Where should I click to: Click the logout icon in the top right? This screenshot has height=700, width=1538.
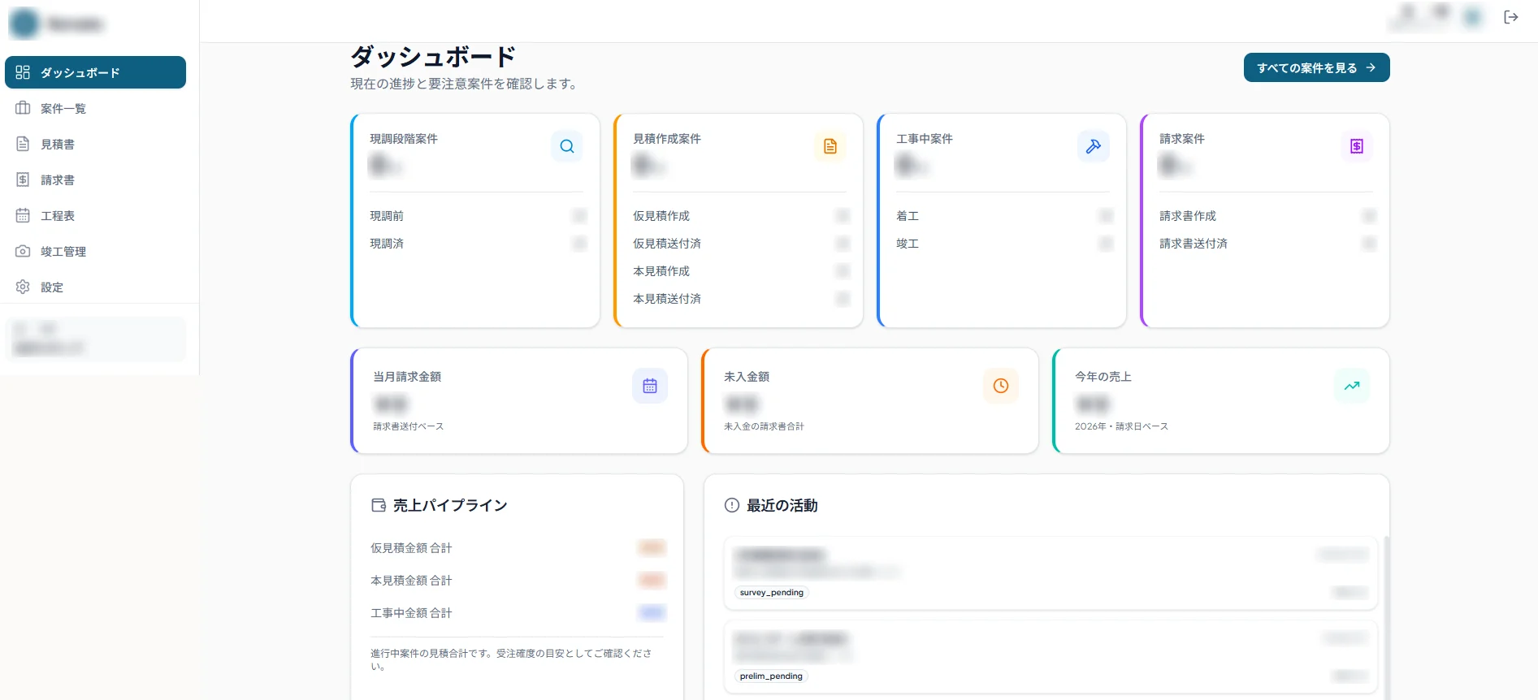pyautogui.click(x=1511, y=17)
